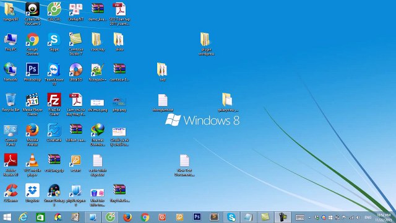Select the 'chi muc.png' image file

pos(98,105)
